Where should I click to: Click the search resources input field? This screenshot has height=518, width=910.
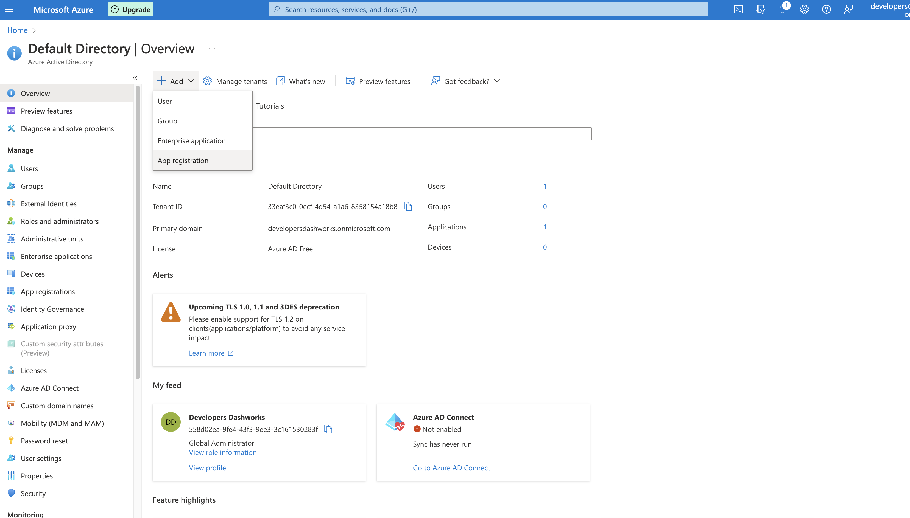(x=488, y=10)
